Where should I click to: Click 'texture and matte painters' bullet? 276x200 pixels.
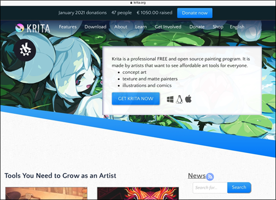(x=150, y=79)
